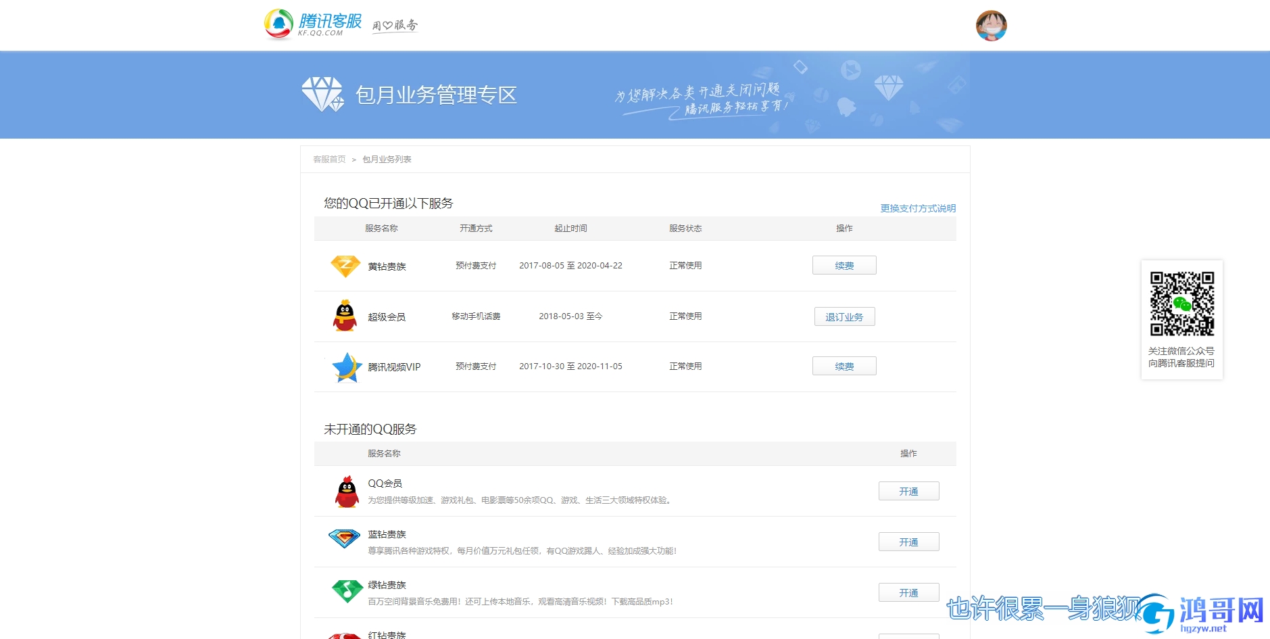This screenshot has height=639, width=1270.
Task: Click the 蓝钻贵族 description text
Action: 522,551
